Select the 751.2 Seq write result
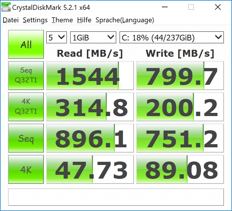Image resolution: width=232 pixels, height=211 pixels. [x=180, y=138]
